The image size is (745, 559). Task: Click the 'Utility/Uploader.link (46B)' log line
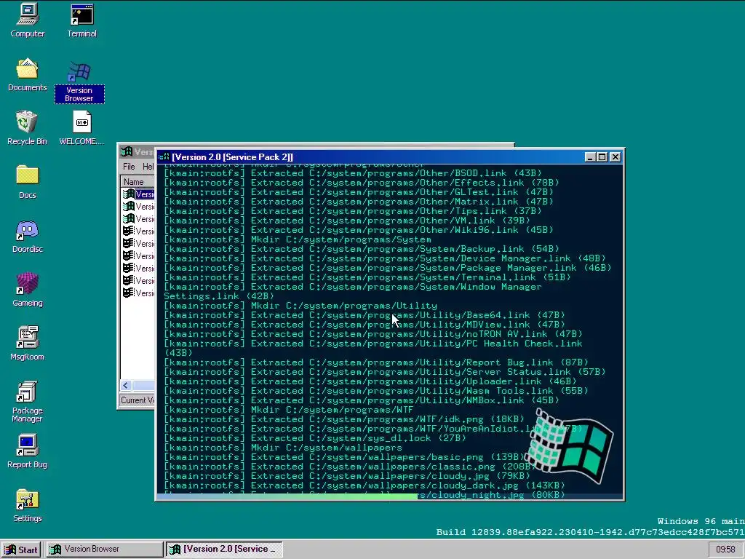[370, 381]
